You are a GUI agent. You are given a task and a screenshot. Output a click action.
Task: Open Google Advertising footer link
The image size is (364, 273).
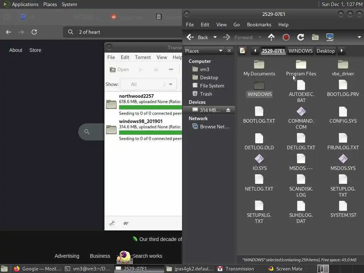coord(67,256)
